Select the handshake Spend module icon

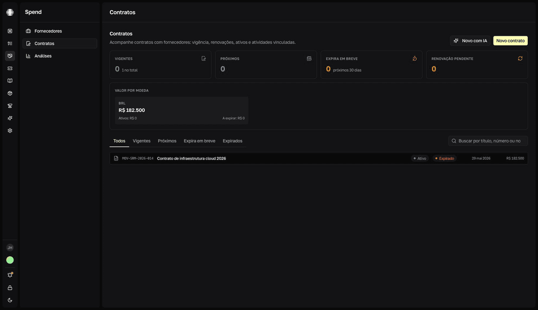[10, 56]
